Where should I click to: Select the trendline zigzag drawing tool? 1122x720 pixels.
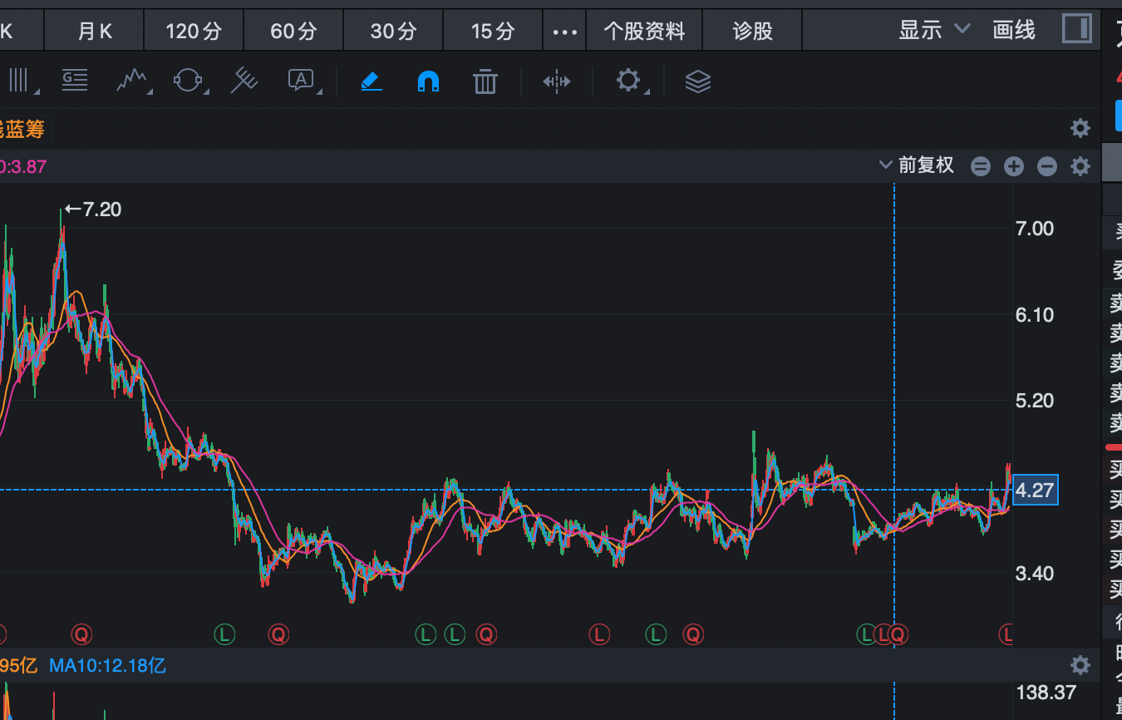(131, 81)
